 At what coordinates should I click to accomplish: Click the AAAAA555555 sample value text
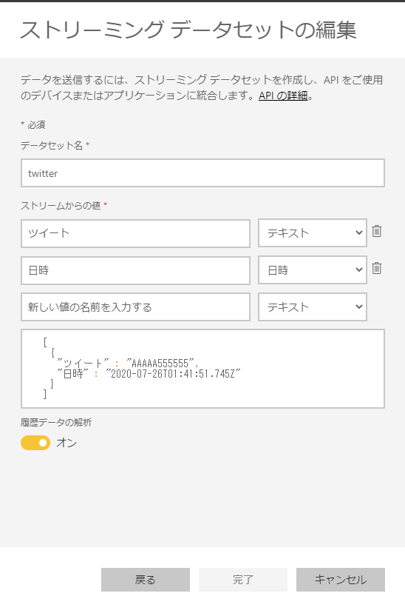(160, 363)
